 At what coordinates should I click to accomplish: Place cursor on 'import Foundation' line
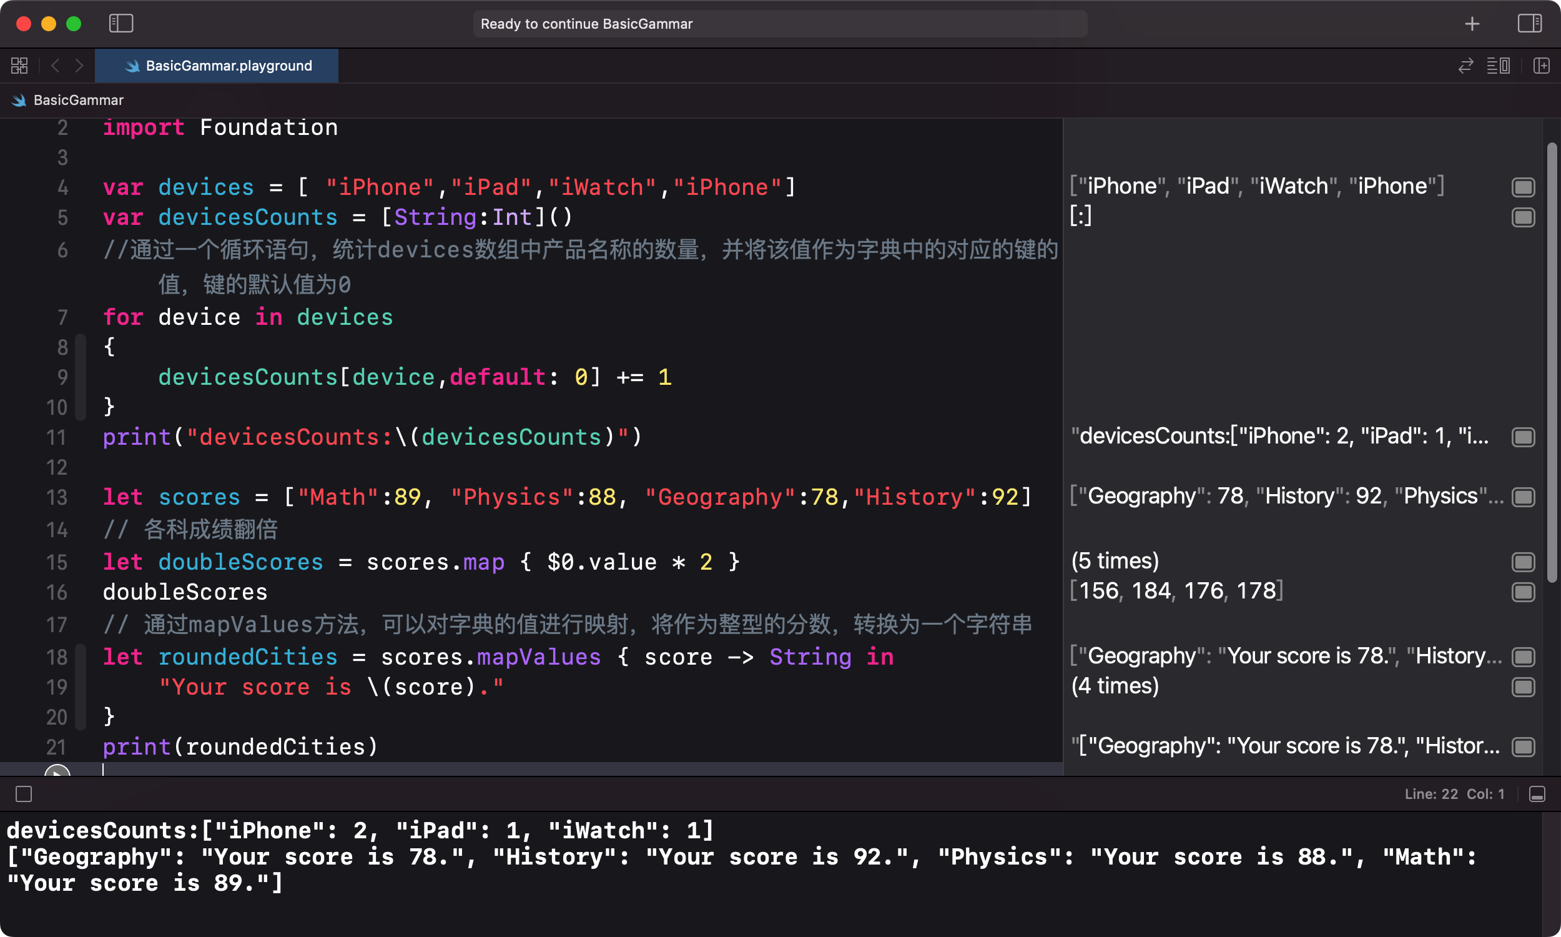click(x=220, y=127)
